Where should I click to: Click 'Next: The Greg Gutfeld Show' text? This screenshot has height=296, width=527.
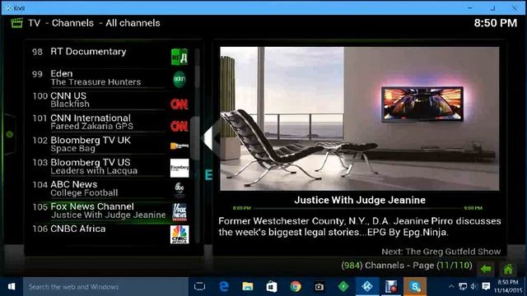click(x=441, y=252)
